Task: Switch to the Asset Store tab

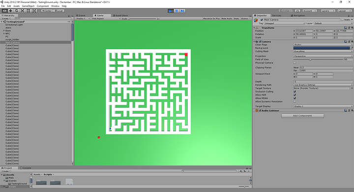Action: (x=120, y=16)
